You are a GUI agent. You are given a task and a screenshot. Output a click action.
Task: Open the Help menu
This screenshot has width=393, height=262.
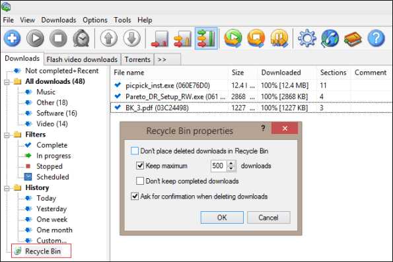[x=145, y=20]
